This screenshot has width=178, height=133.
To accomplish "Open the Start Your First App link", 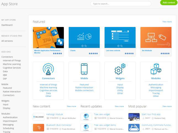I will pos(151,114).
